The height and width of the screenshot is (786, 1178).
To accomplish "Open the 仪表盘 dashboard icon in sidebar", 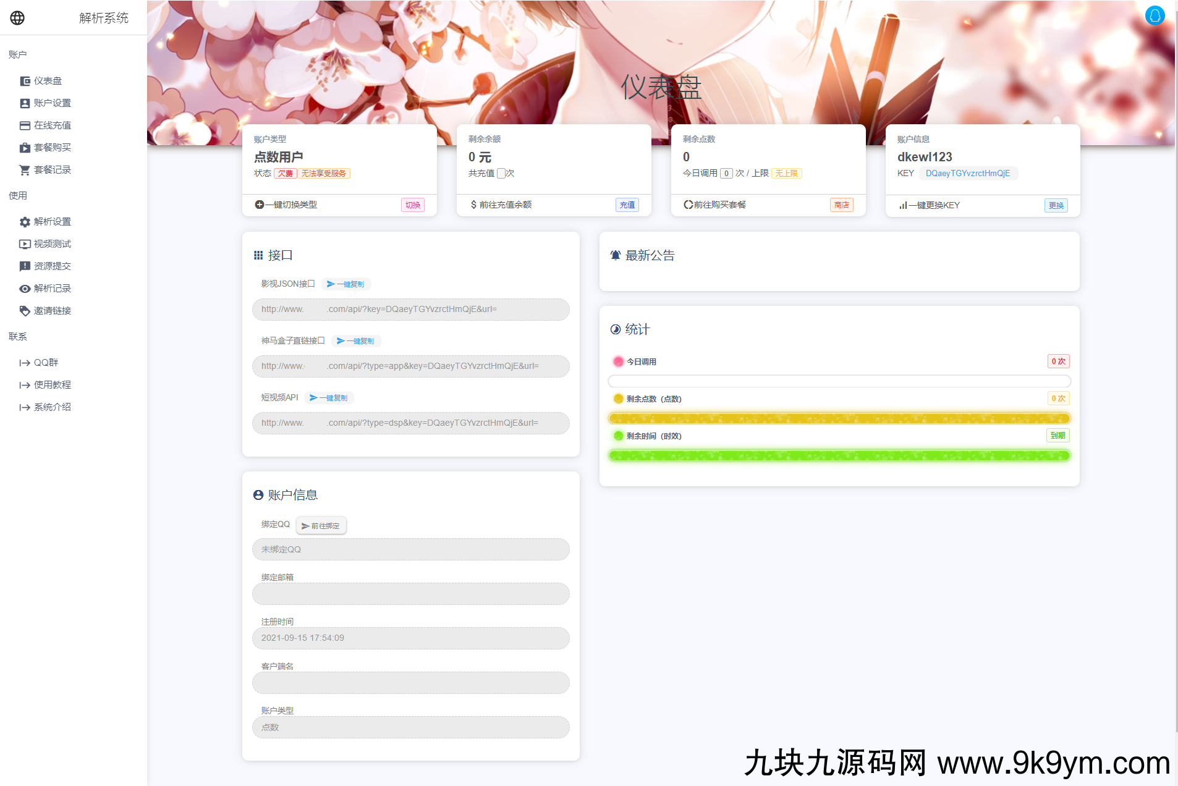I will (25, 80).
